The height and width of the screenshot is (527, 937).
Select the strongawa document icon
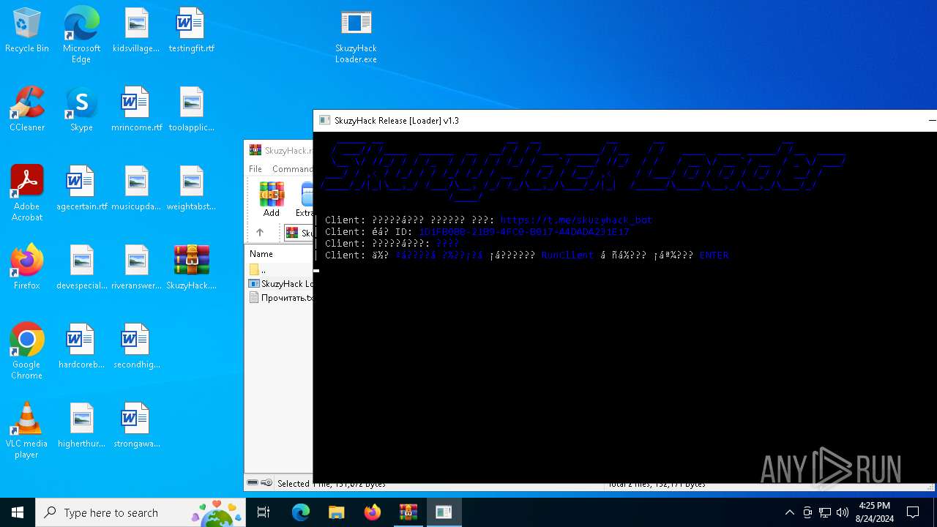(136, 426)
